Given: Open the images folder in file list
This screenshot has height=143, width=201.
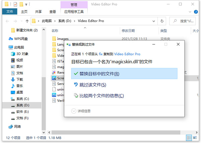Looking at the screenshot, I should (62, 39).
